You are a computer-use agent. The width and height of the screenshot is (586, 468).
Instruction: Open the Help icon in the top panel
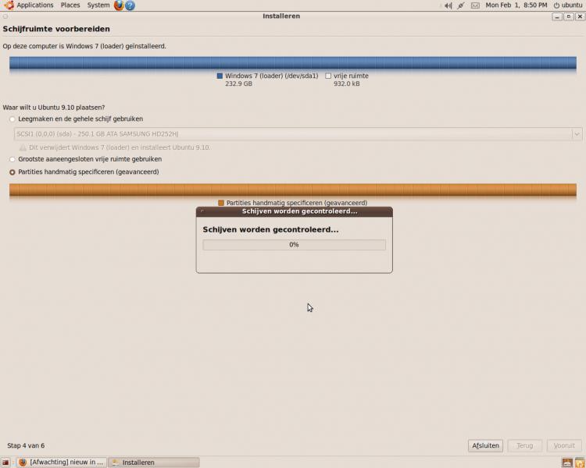click(x=130, y=5)
